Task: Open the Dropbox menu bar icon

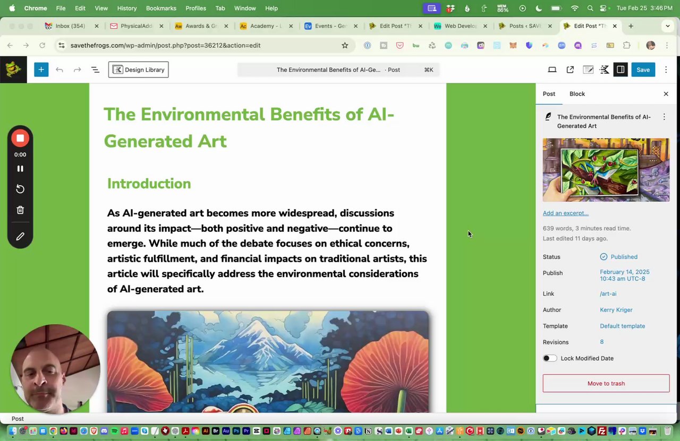Action: tap(450, 8)
